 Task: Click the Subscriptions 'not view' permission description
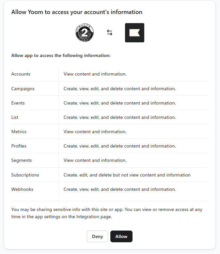[127, 175]
